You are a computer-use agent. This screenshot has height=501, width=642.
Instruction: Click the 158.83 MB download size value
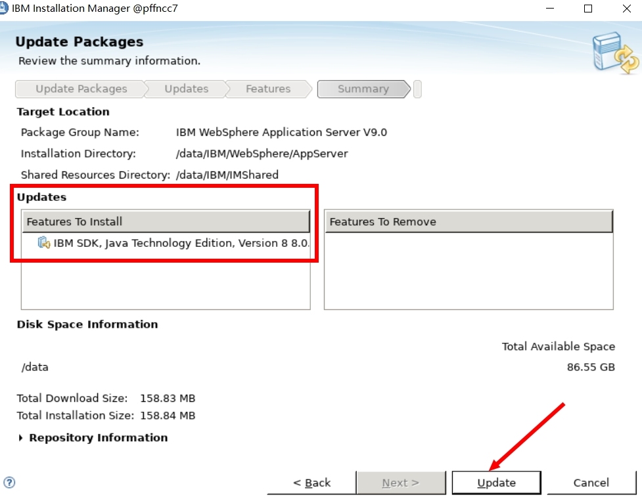click(x=168, y=399)
